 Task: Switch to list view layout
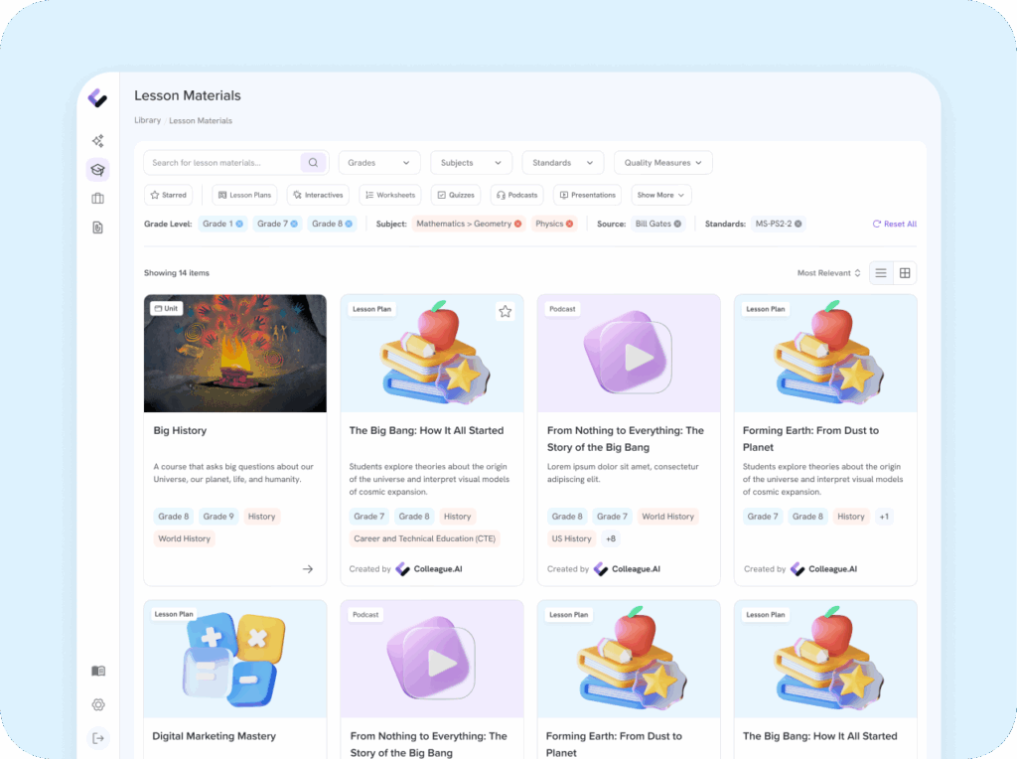(881, 273)
